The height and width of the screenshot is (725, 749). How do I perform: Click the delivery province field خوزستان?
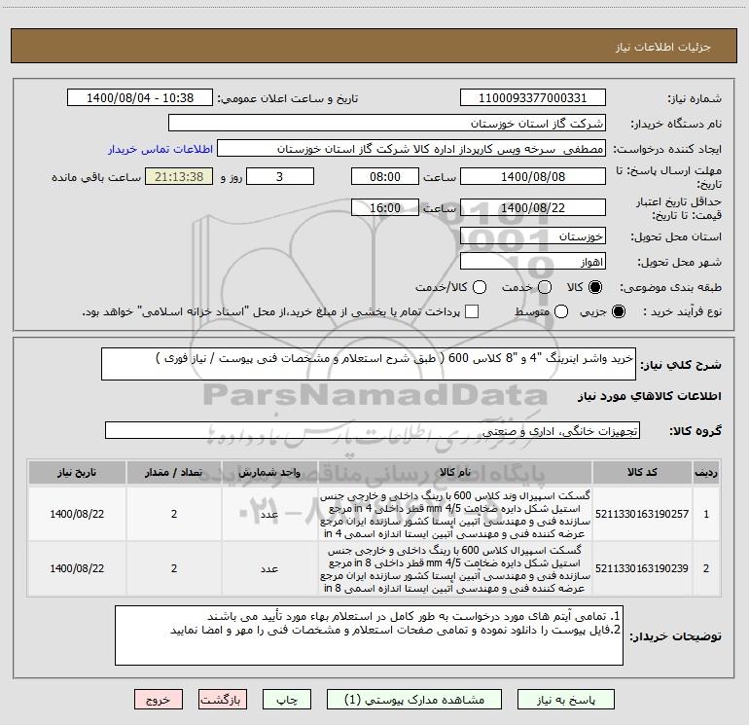tap(533, 236)
